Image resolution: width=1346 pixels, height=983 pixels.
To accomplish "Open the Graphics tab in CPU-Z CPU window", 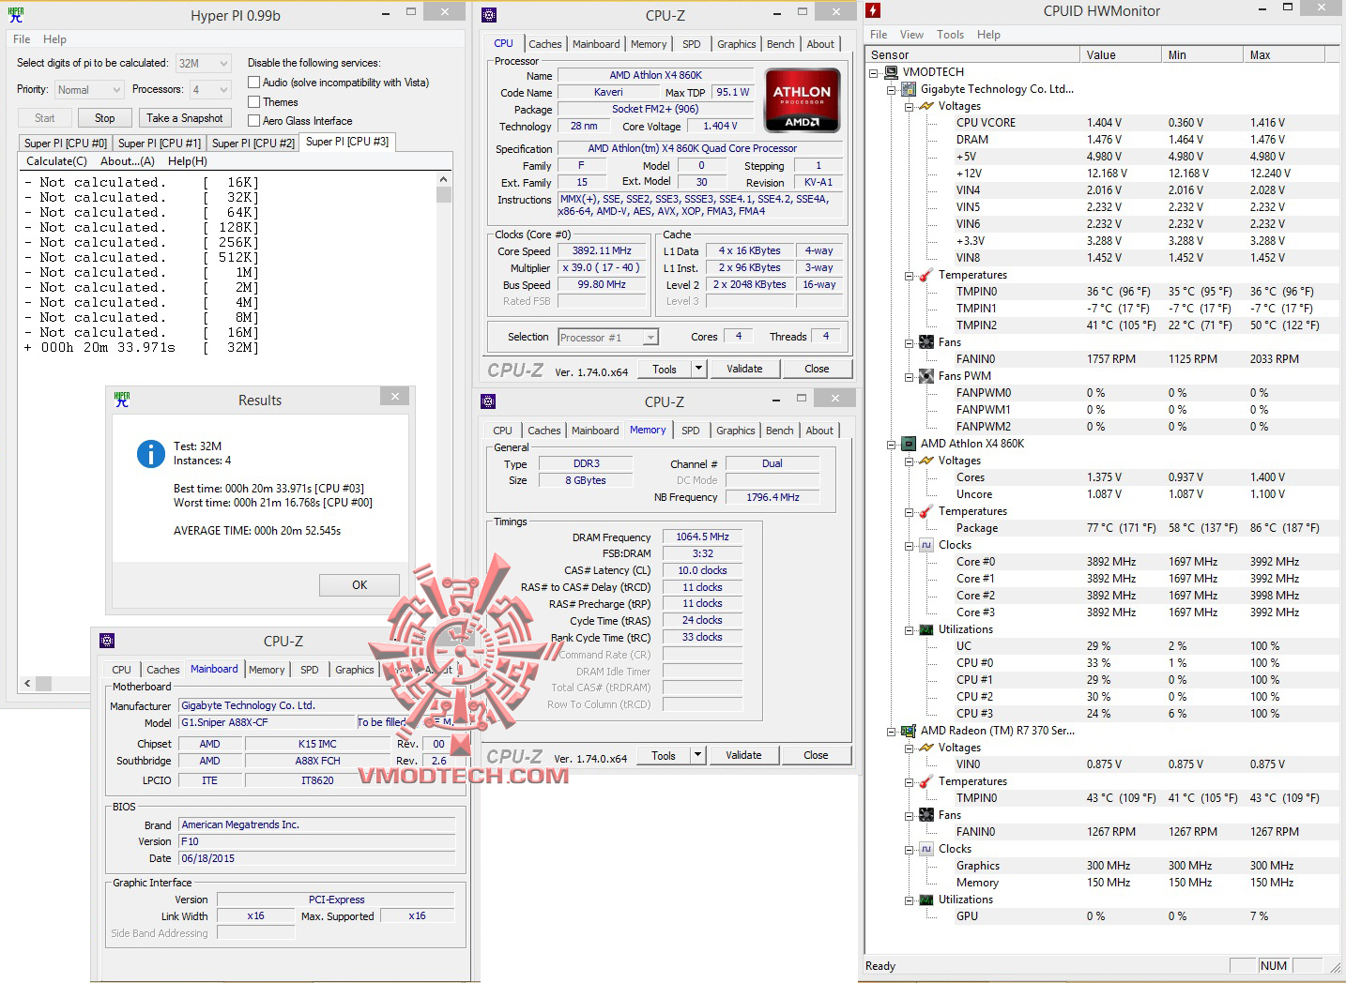I will coord(737,44).
